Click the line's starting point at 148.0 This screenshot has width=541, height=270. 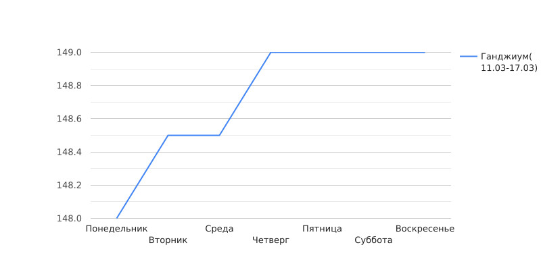tap(116, 218)
